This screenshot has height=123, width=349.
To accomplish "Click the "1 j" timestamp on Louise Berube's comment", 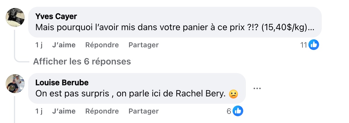I will pyautogui.click(x=39, y=111).
